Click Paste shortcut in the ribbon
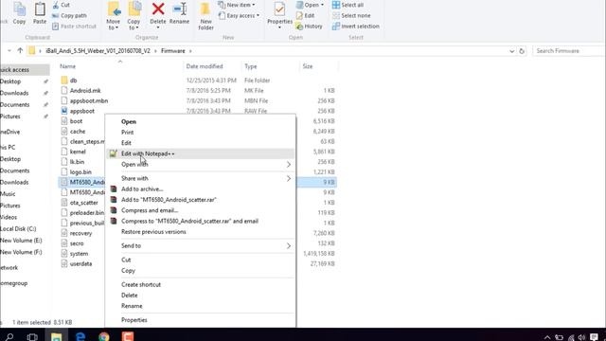 pos(74,27)
